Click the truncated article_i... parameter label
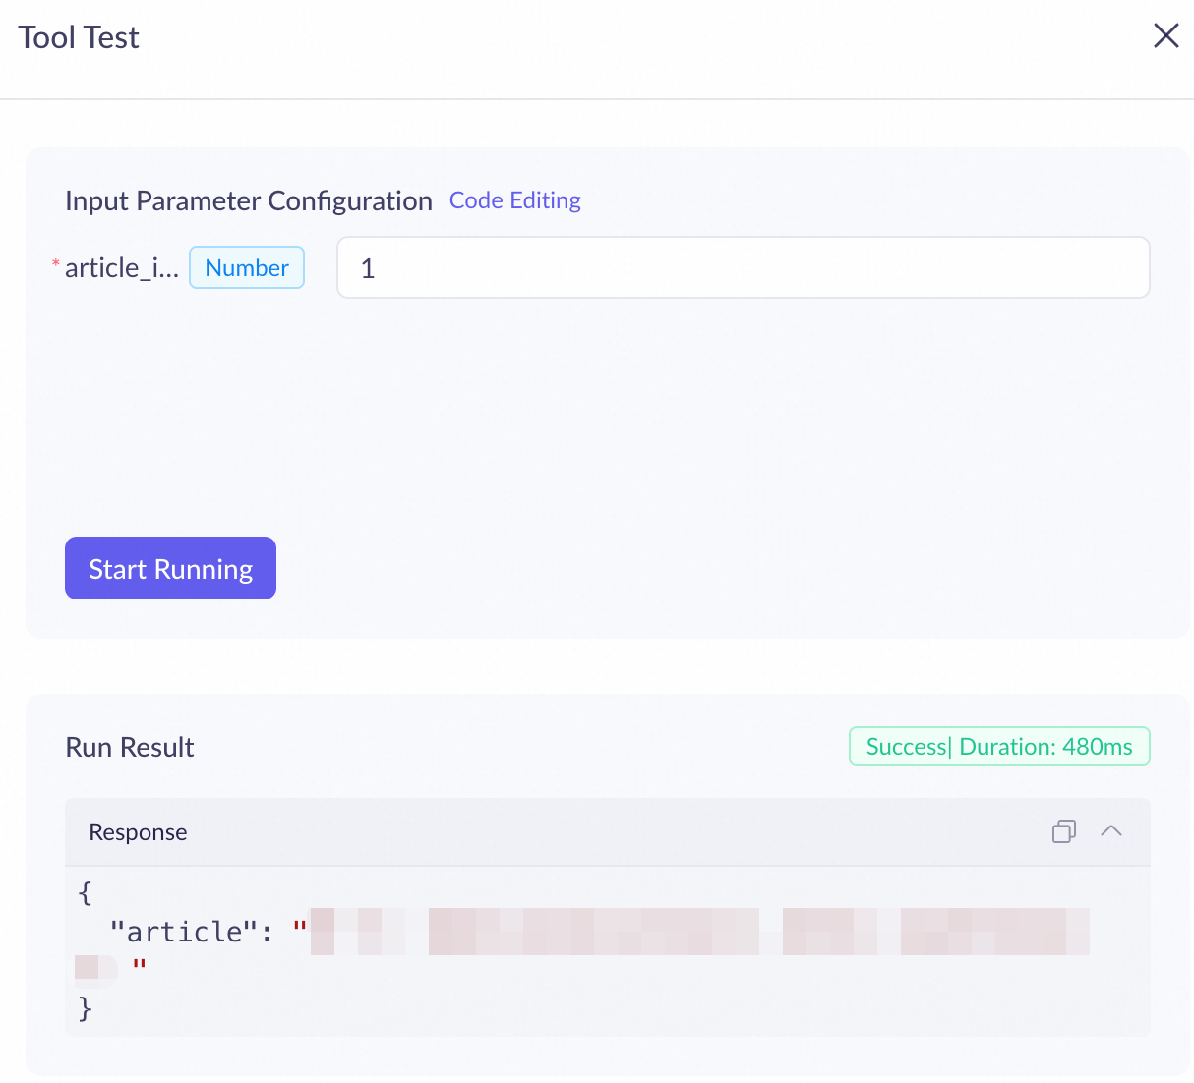Screen dimensions: 1194x1083 [121, 267]
